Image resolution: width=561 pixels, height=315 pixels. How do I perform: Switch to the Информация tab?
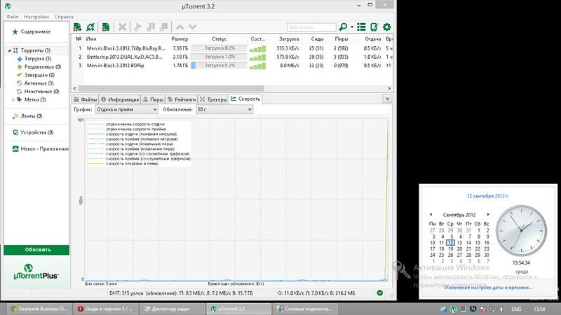tap(120, 99)
